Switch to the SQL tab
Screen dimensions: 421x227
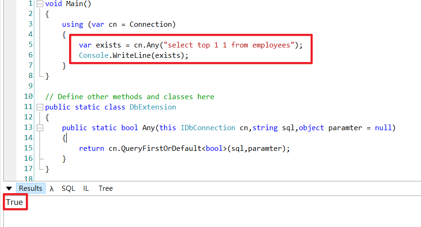(68, 188)
